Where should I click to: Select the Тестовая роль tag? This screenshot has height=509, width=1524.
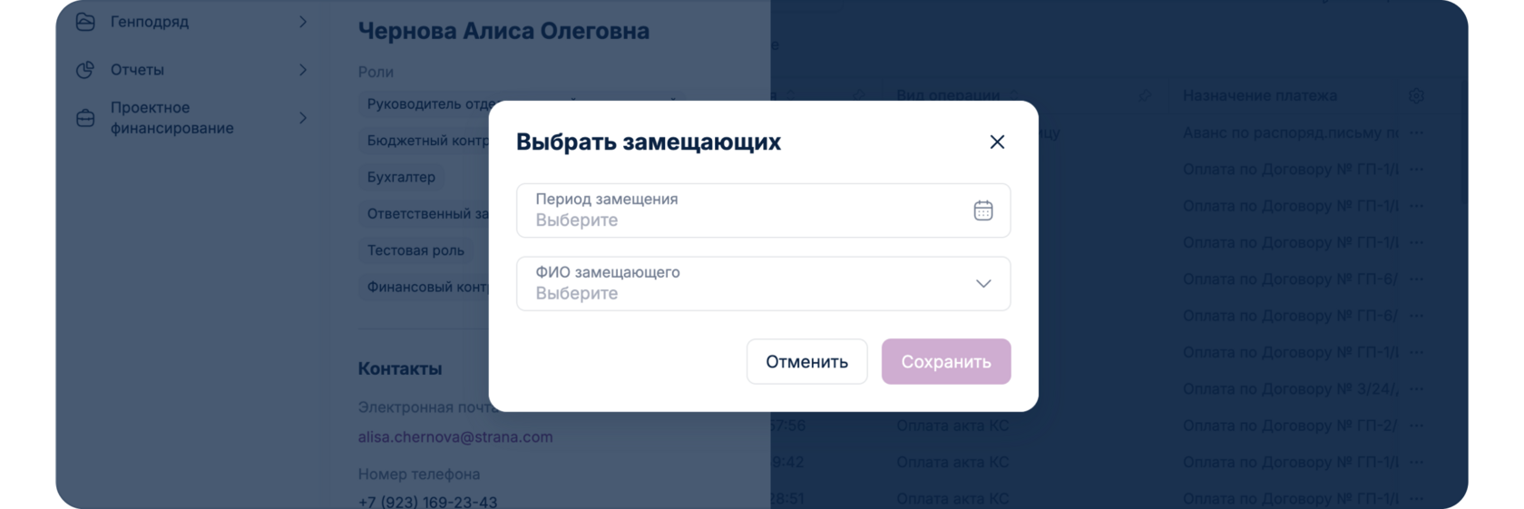(x=415, y=250)
